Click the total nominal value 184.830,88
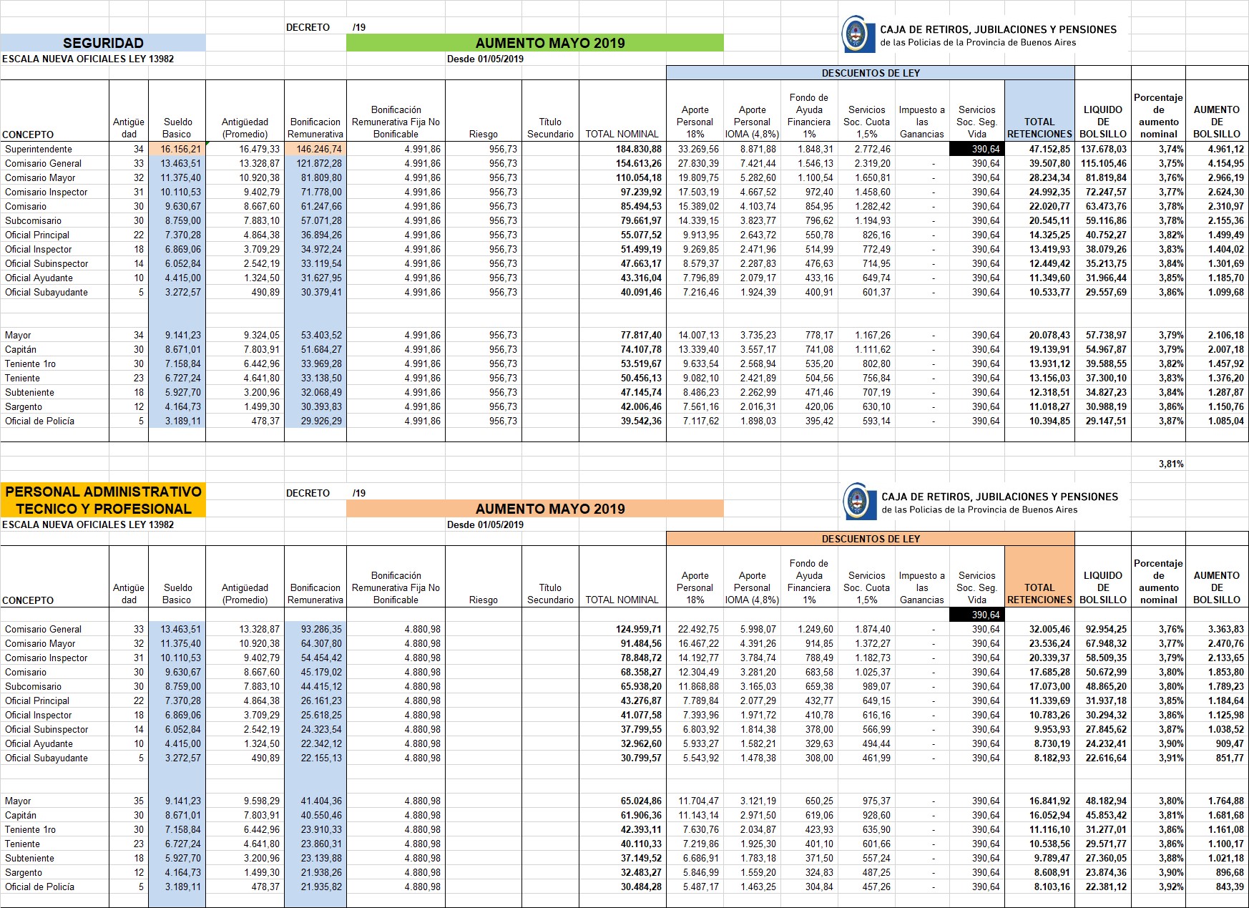This screenshot has width=1249, height=908. 622,149
